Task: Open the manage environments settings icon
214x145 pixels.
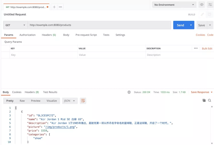Action: (210, 5)
